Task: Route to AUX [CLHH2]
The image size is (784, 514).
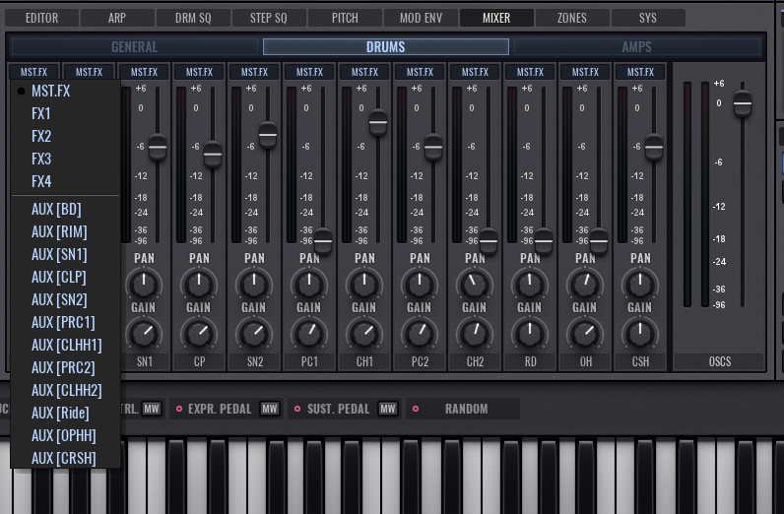Action: click(66, 390)
